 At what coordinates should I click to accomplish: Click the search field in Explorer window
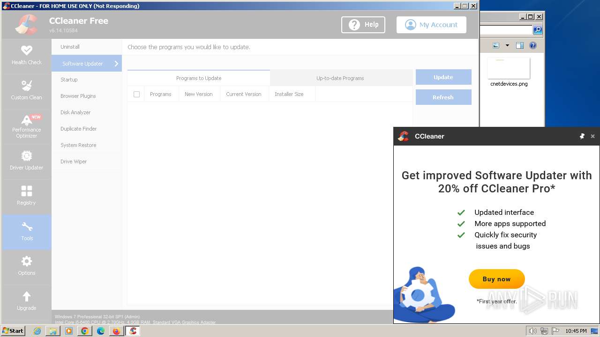tap(506, 30)
